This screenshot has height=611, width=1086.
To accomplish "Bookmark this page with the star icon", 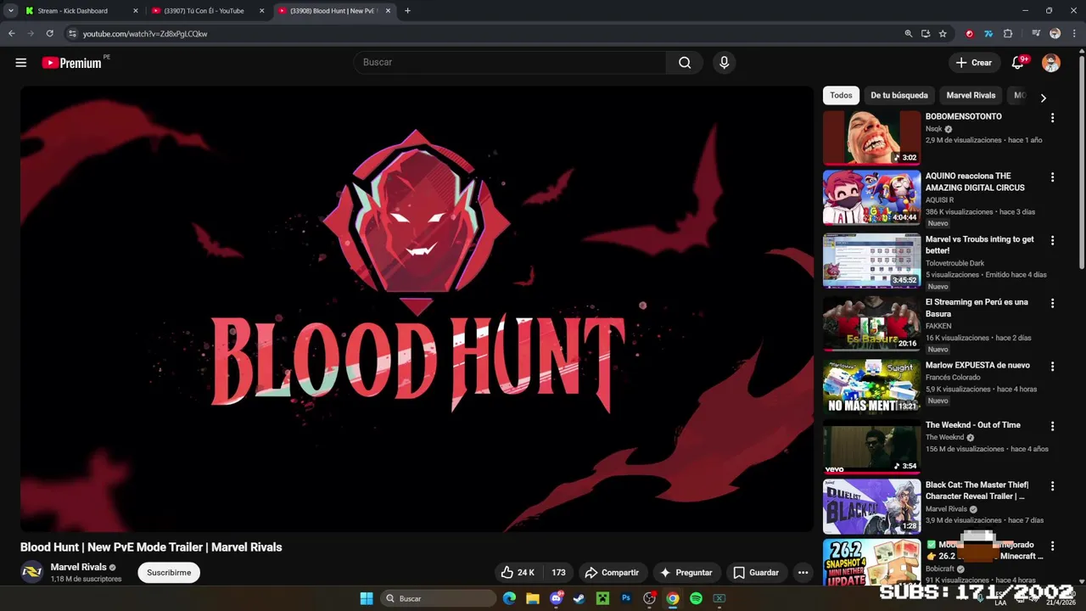I will point(943,34).
